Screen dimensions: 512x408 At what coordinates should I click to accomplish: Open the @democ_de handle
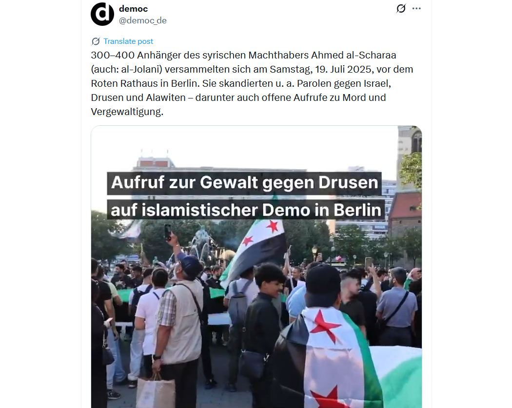pos(143,20)
